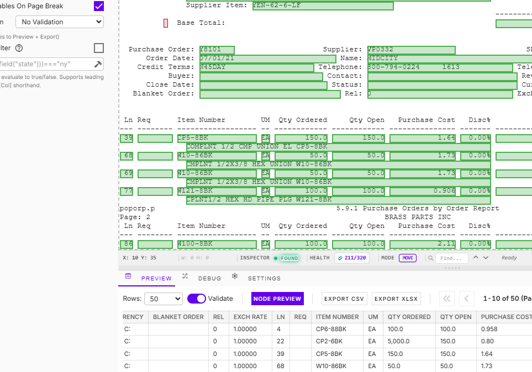
Task: Select the empty Blanket Order field box
Action: pyautogui.click(x=270, y=94)
